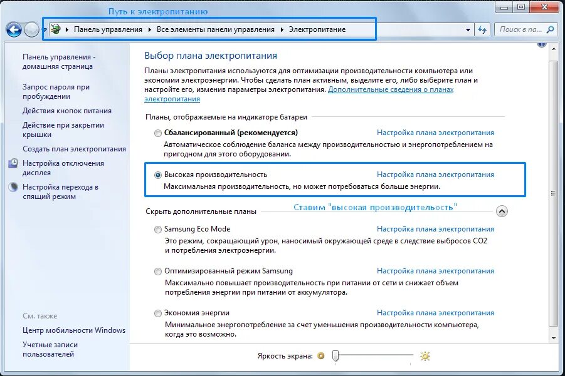Open Учетные записи пользователей link

(50, 349)
